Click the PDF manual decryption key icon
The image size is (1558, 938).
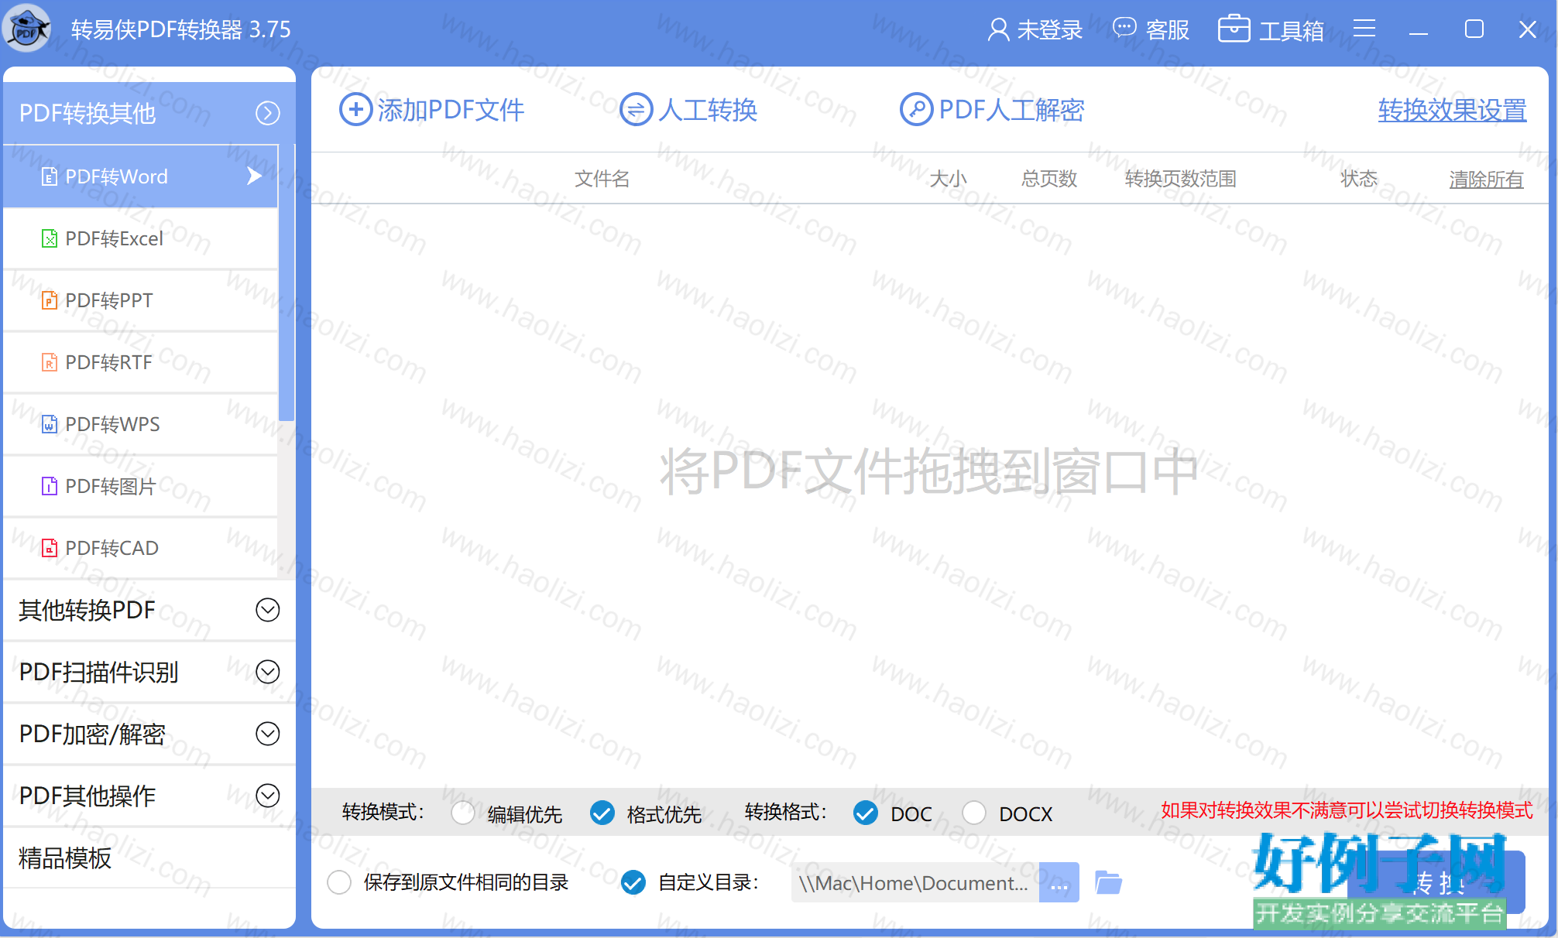[x=916, y=110]
